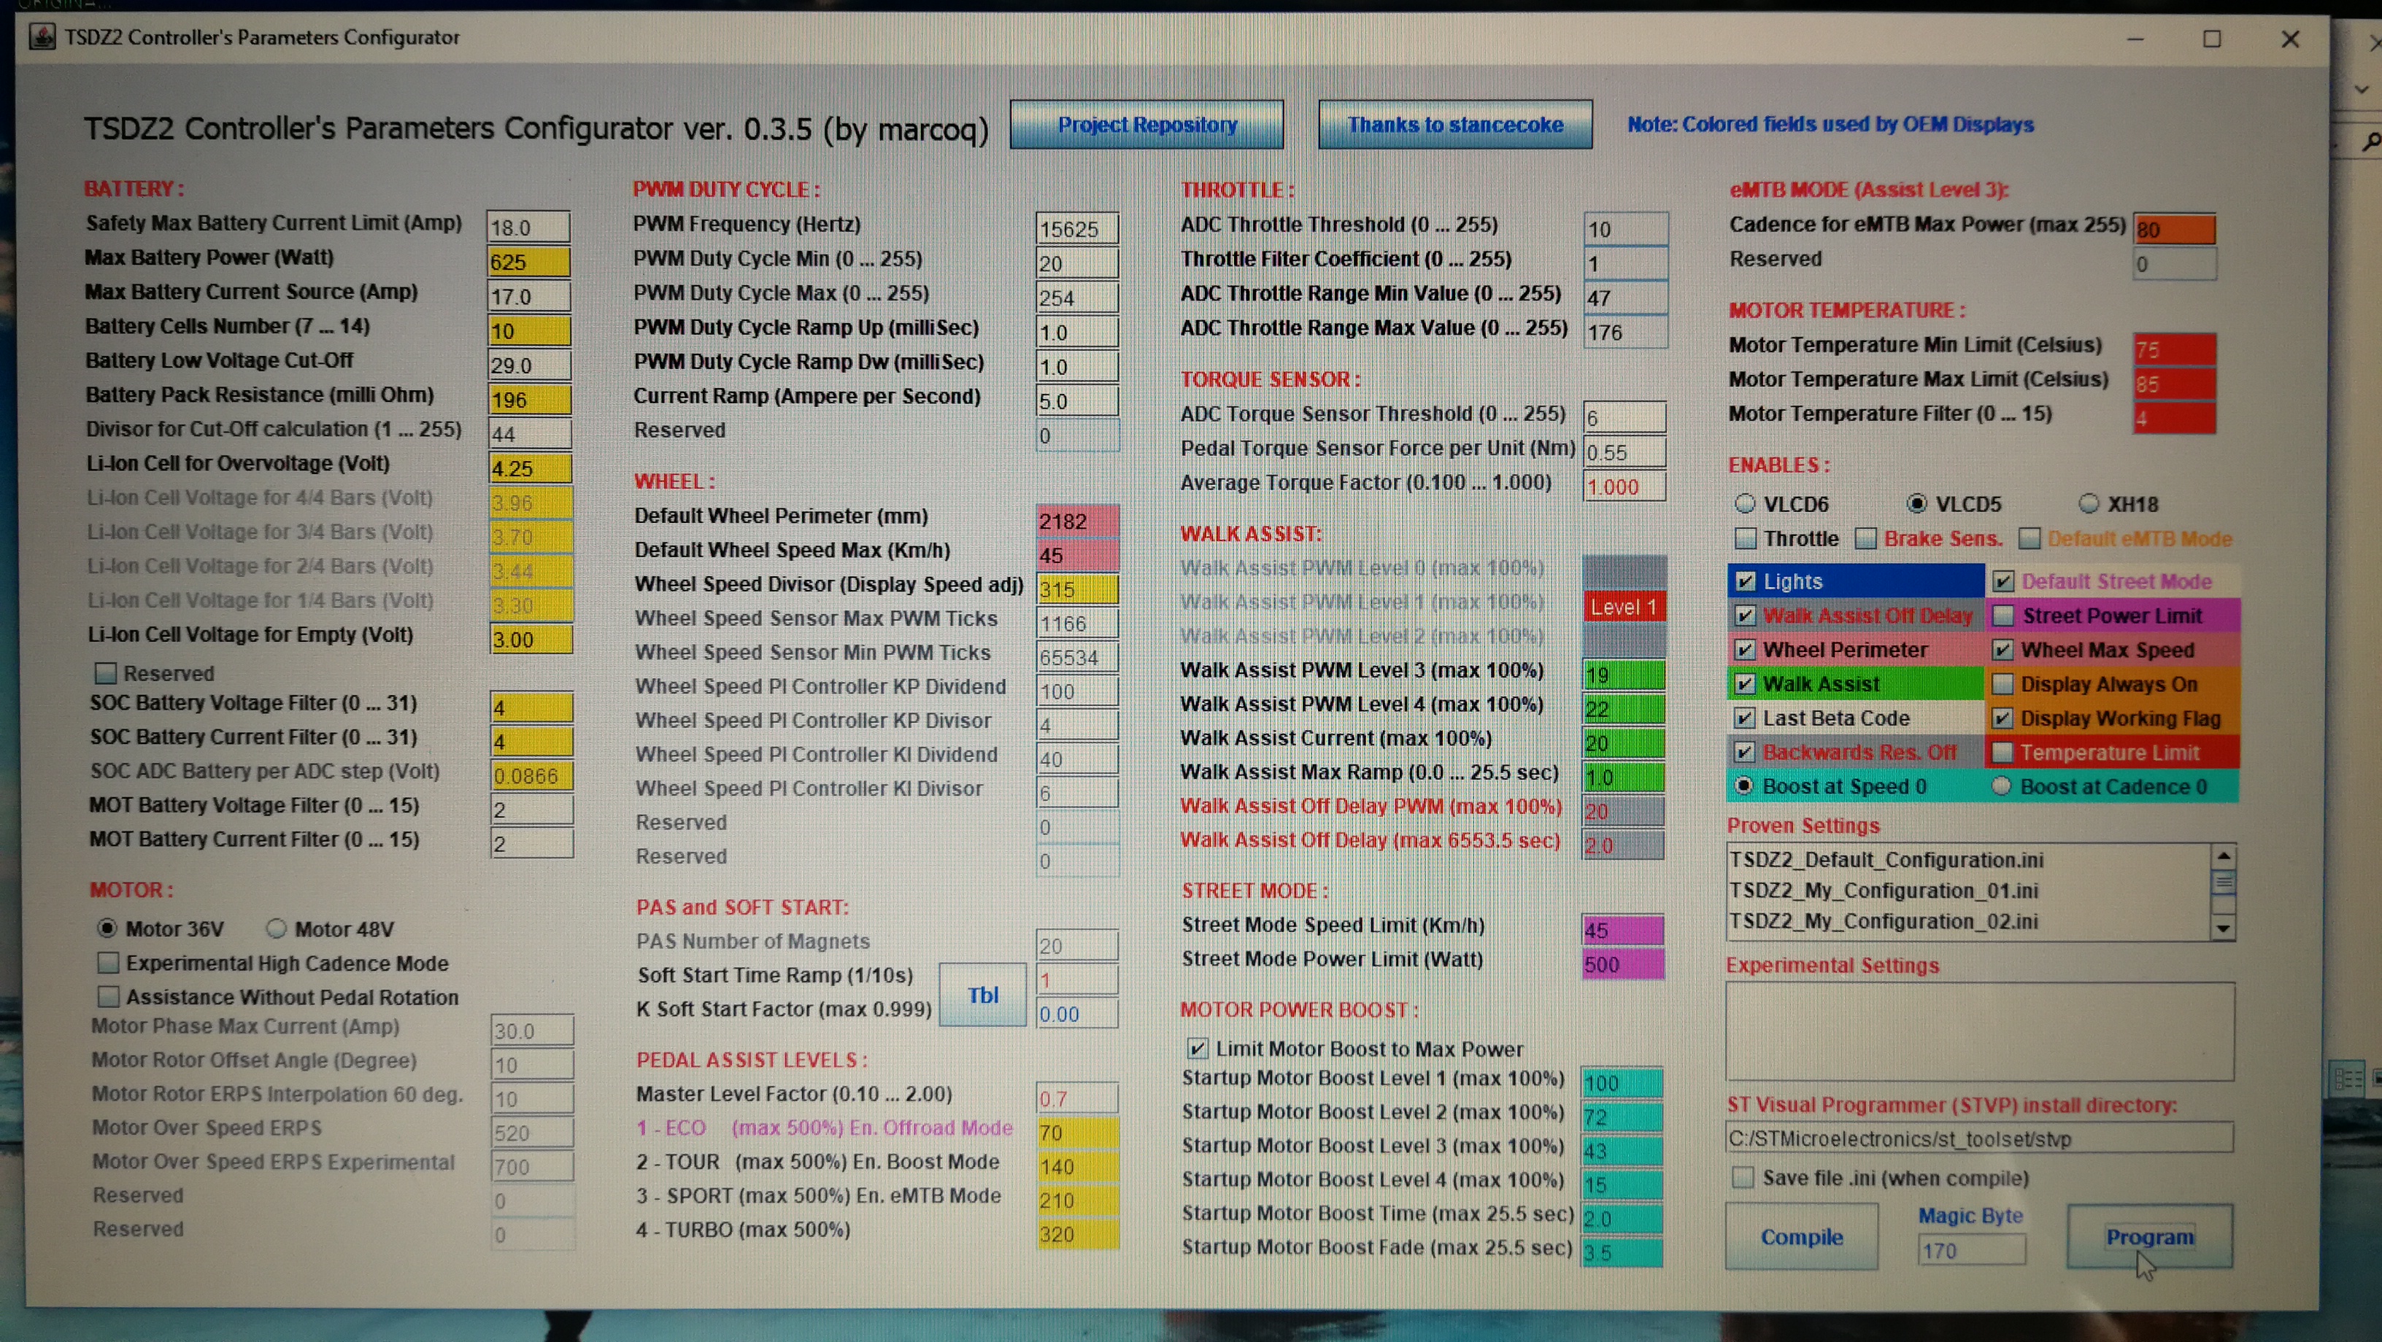
Task: Click ADC Throttle Threshold field
Action: pyautogui.click(x=1626, y=229)
